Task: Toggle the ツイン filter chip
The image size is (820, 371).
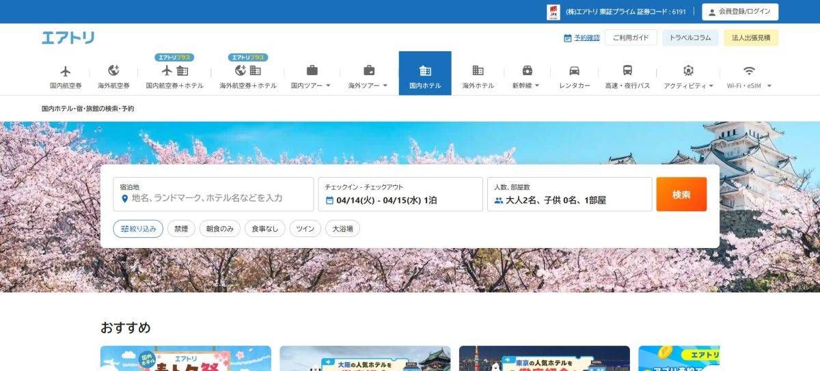Action: (305, 229)
